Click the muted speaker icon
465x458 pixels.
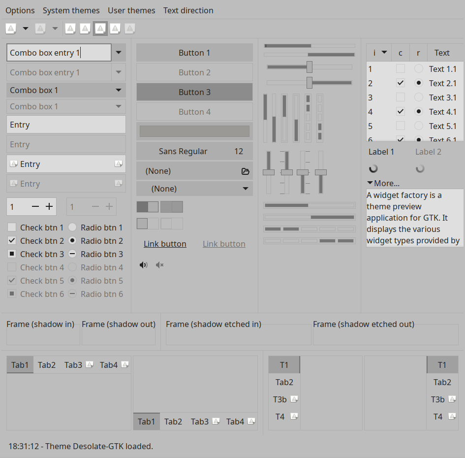click(x=159, y=265)
